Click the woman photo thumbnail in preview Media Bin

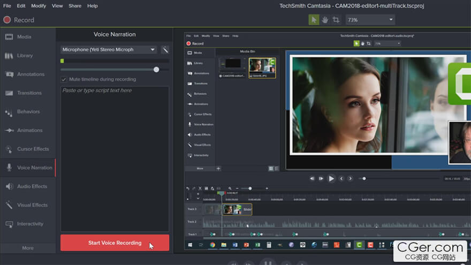click(x=262, y=67)
